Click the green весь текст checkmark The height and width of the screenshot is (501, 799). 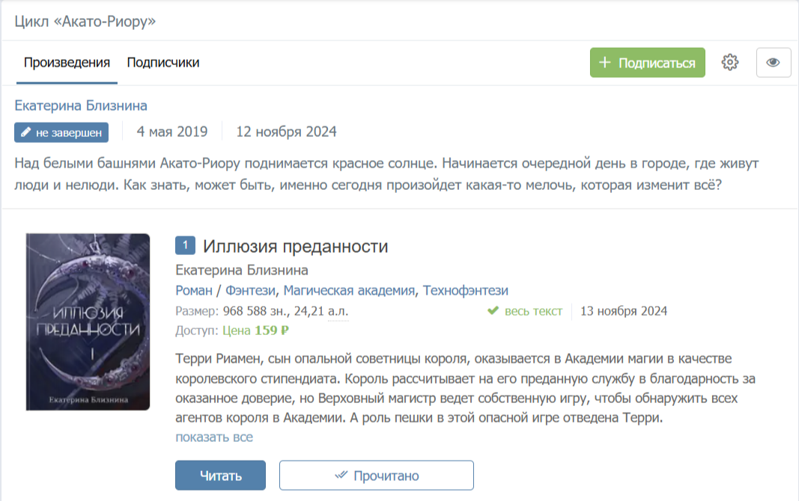pos(493,311)
